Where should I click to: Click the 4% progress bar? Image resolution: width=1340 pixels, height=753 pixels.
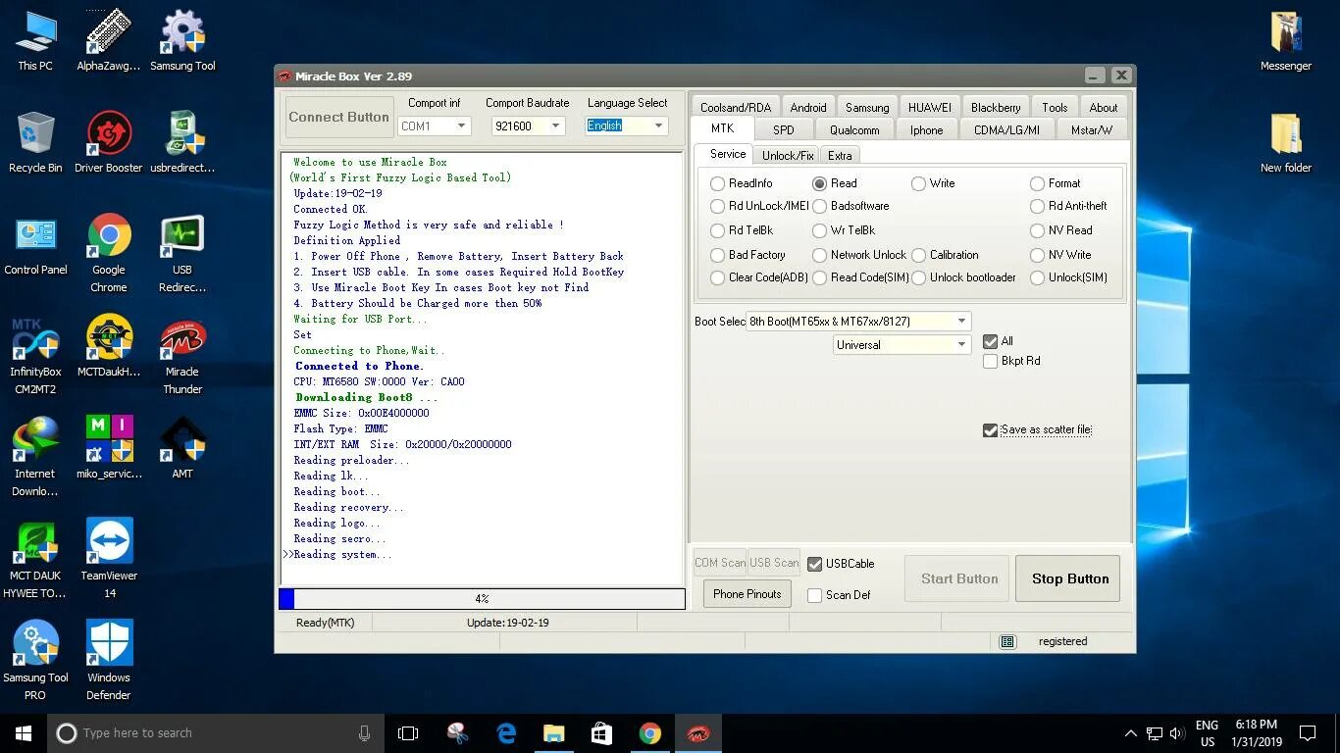482,598
